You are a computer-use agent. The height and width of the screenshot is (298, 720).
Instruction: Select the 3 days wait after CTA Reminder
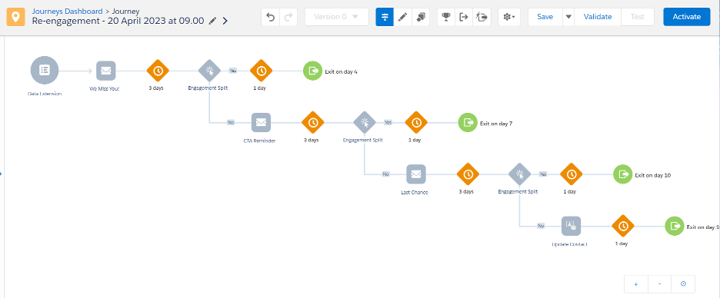(x=313, y=122)
